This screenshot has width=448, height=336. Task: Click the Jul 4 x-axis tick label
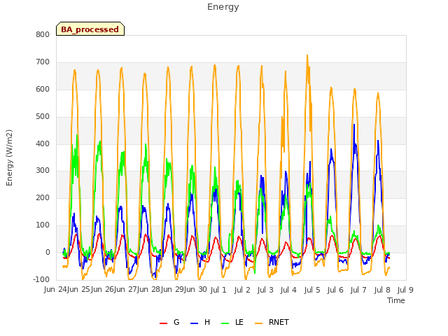pos(288,290)
